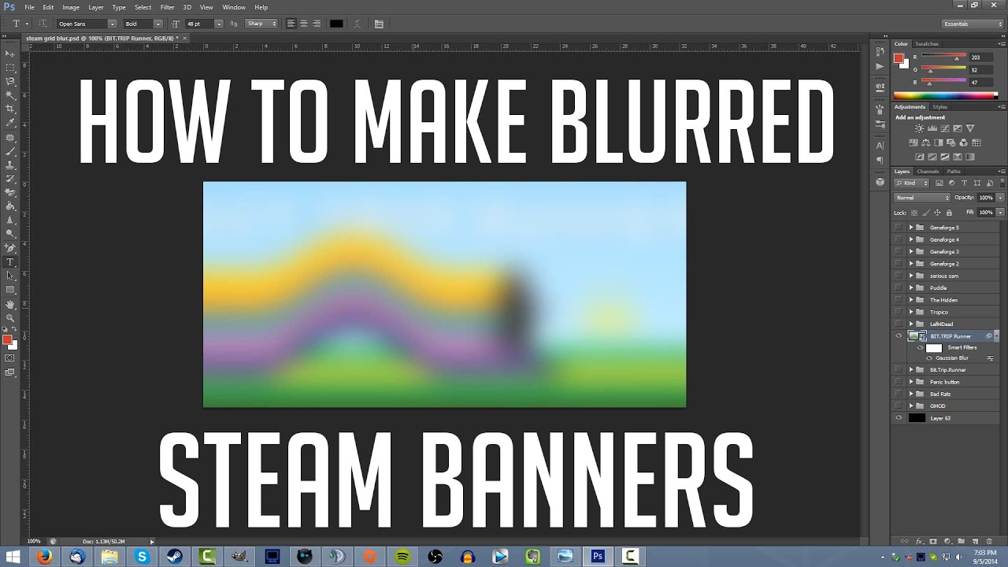Hide the BIT.TRIP Runner smart object layer
Screen dimensions: 1008x567
tap(899, 336)
